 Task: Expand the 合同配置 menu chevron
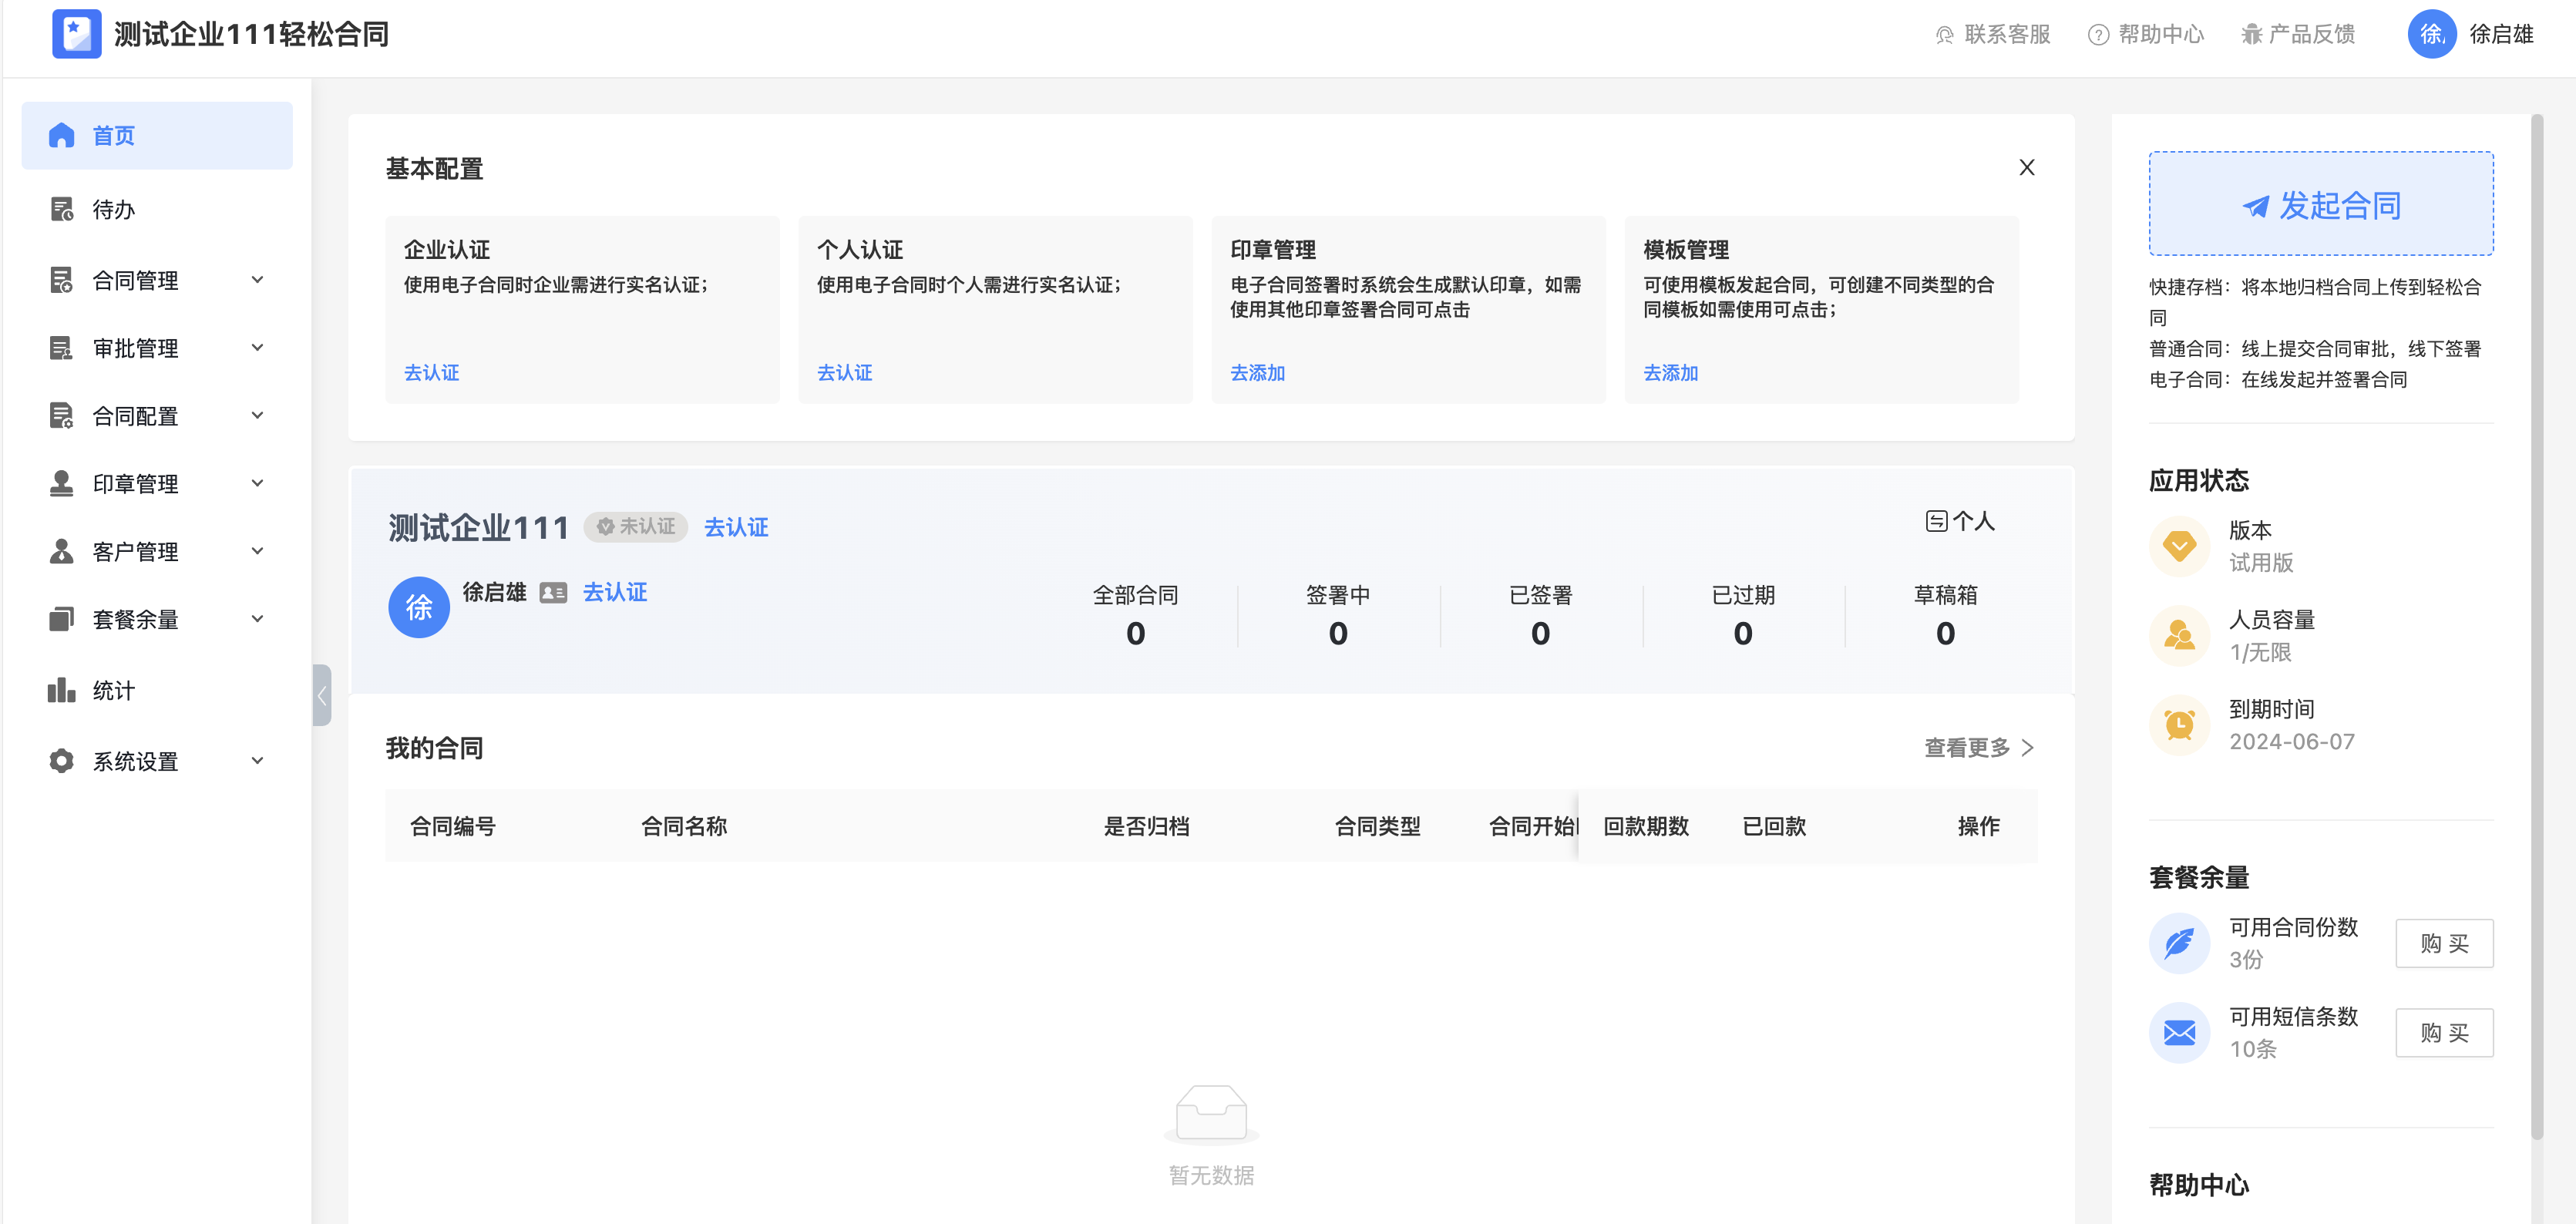click(257, 416)
